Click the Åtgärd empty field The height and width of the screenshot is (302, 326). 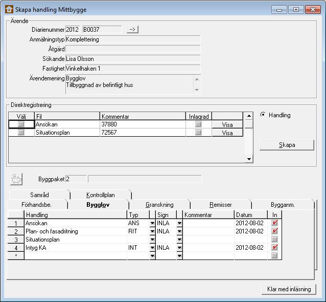pyautogui.click(x=133, y=49)
